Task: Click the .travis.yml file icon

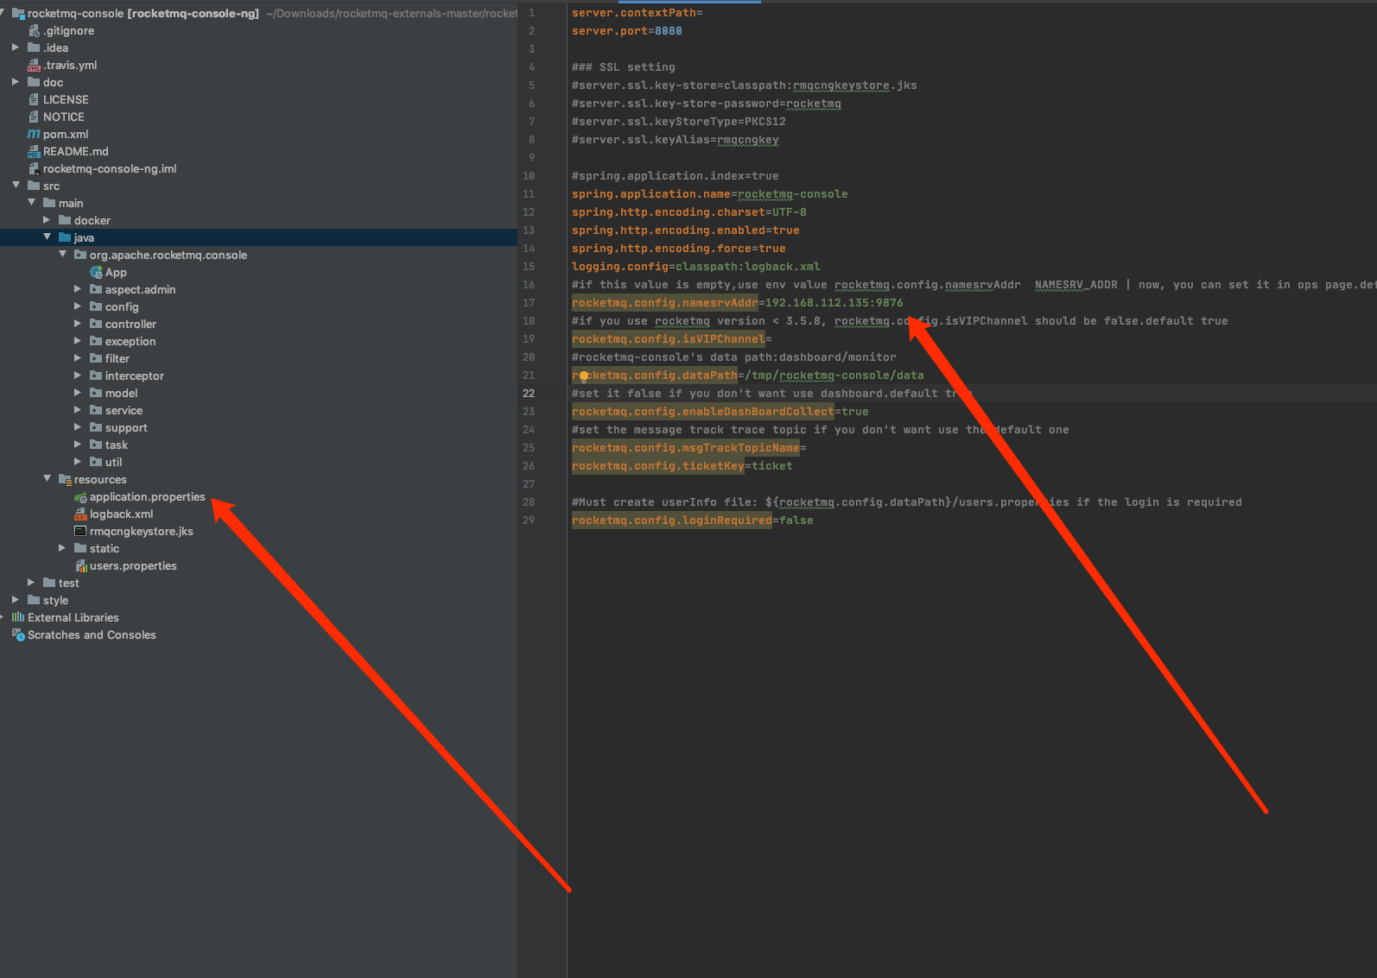Action: (x=34, y=66)
